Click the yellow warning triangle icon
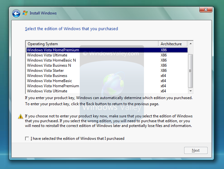This screenshot has width=224, height=169. point(21,116)
